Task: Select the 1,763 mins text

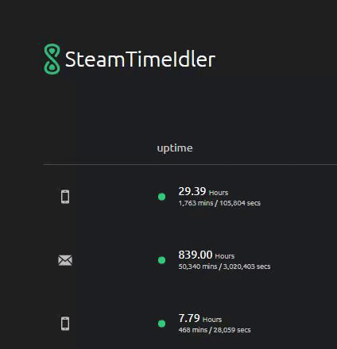Action: click(x=196, y=203)
